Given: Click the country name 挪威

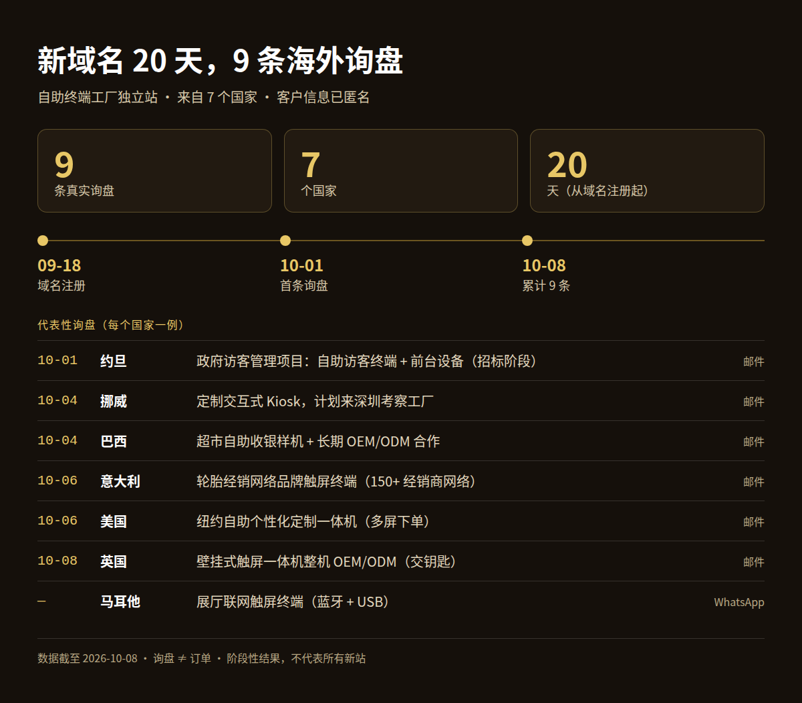Looking at the screenshot, I should [114, 401].
